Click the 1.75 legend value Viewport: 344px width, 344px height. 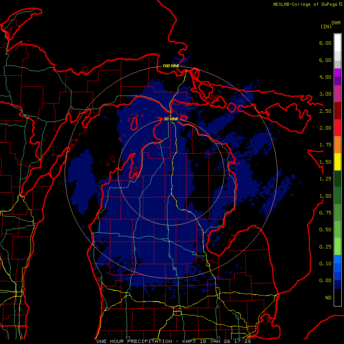[x=325, y=145]
